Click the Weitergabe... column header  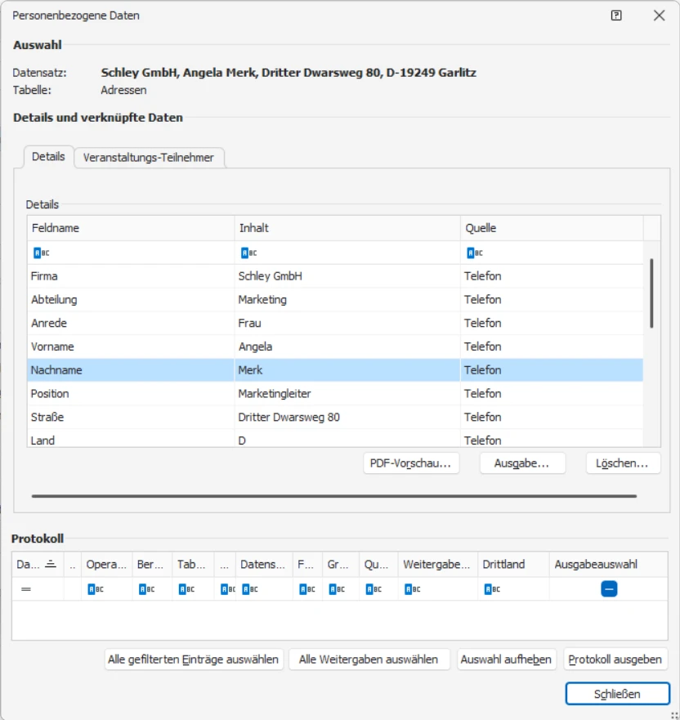437,565
